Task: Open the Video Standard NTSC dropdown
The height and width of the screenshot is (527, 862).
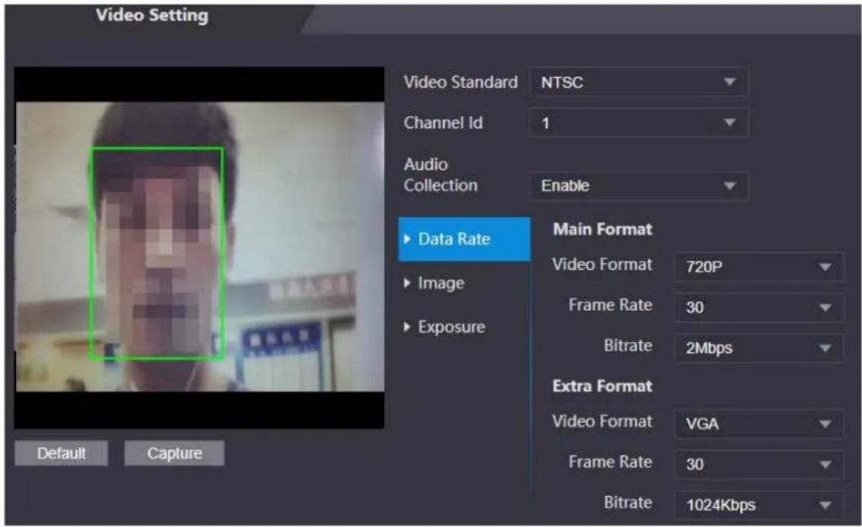Action: [x=638, y=82]
